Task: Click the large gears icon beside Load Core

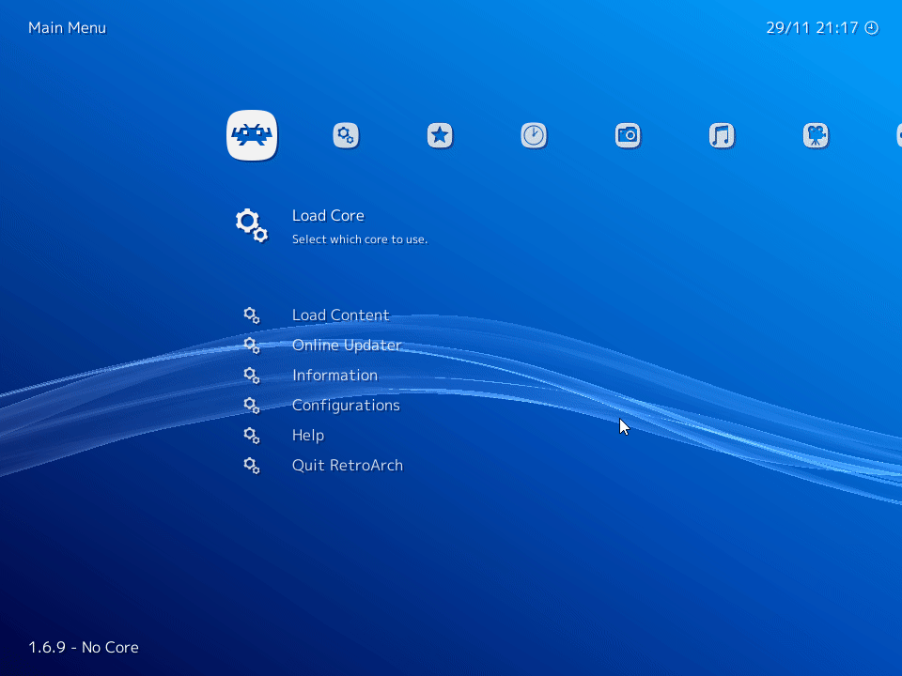Action: [251, 225]
